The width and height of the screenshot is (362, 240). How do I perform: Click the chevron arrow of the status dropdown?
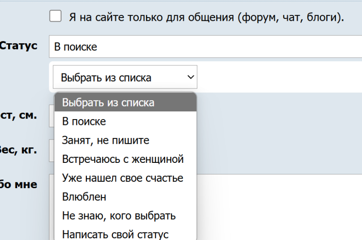click(x=190, y=78)
